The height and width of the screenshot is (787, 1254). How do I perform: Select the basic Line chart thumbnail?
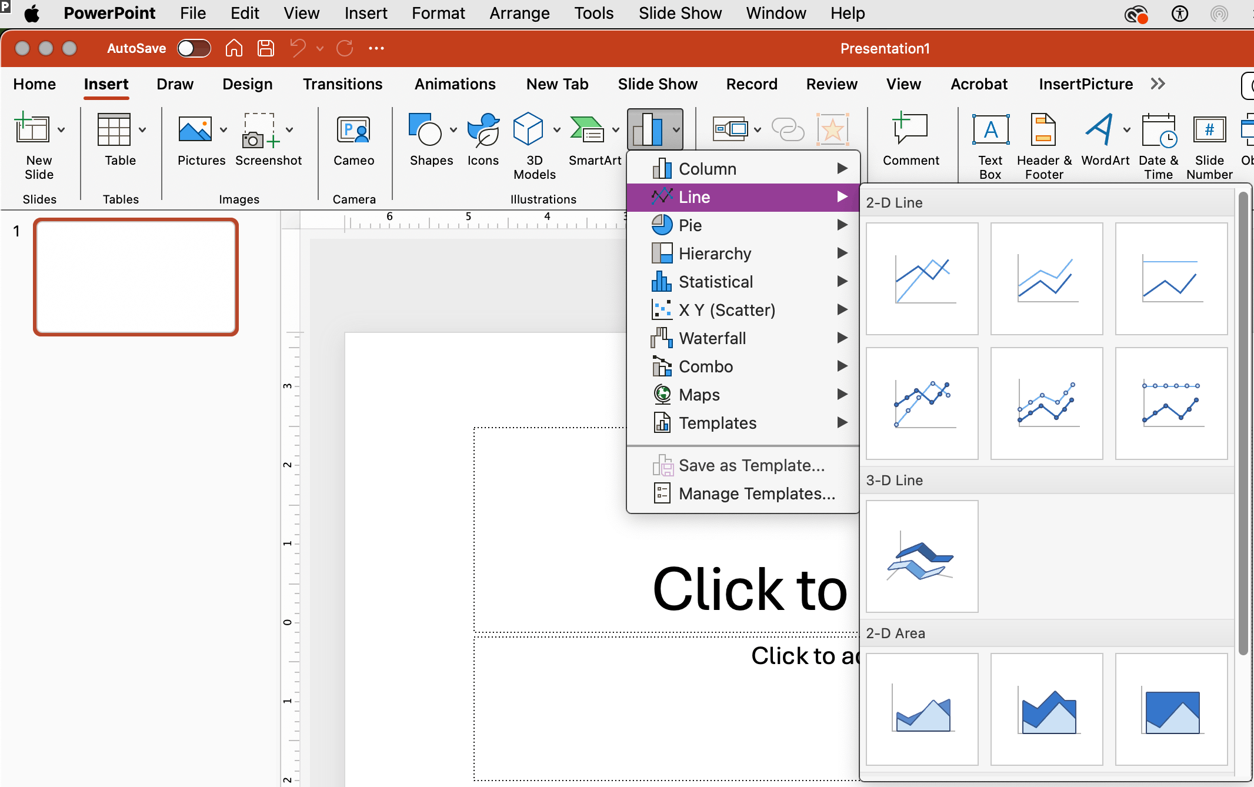click(x=922, y=279)
